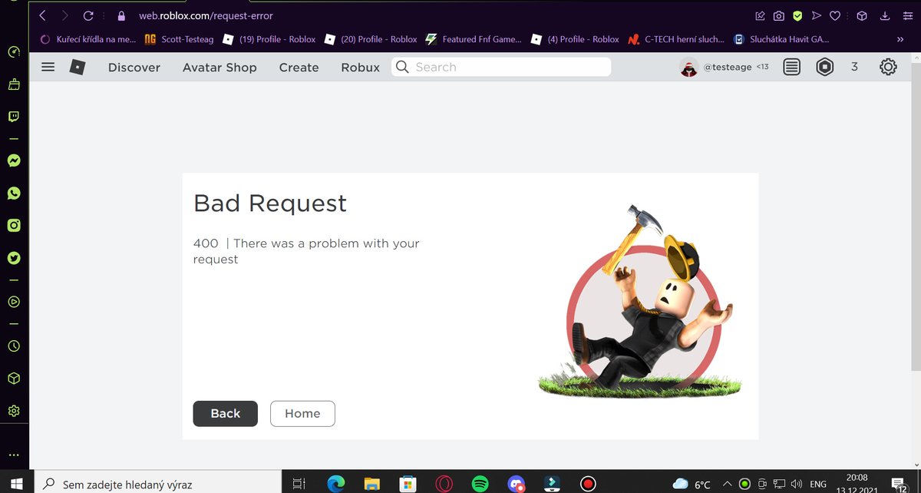Open the downloads arrow icon
This screenshot has height=493, width=921.
coord(885,15)
